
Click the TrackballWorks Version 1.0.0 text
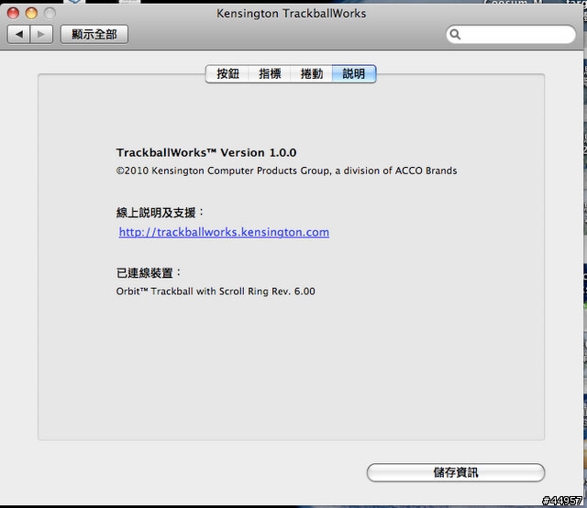tap(206, 153)
